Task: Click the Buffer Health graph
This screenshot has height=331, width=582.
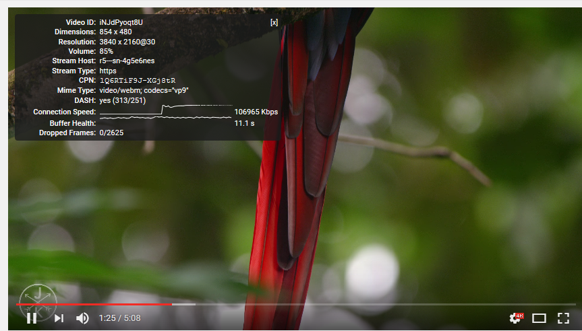Action: 165,118
